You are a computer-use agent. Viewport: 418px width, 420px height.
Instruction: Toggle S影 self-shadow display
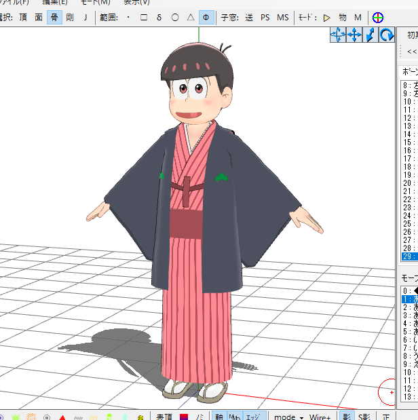[364, 417]
